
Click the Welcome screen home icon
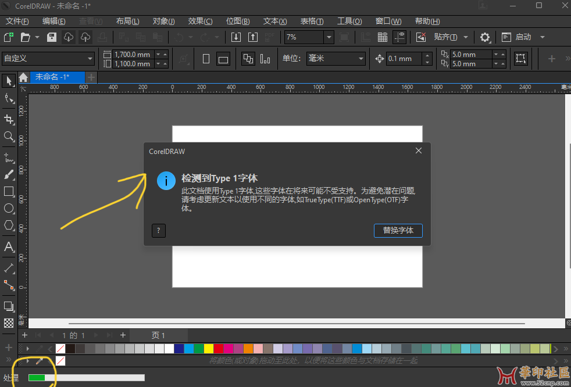tap(23, 77)
